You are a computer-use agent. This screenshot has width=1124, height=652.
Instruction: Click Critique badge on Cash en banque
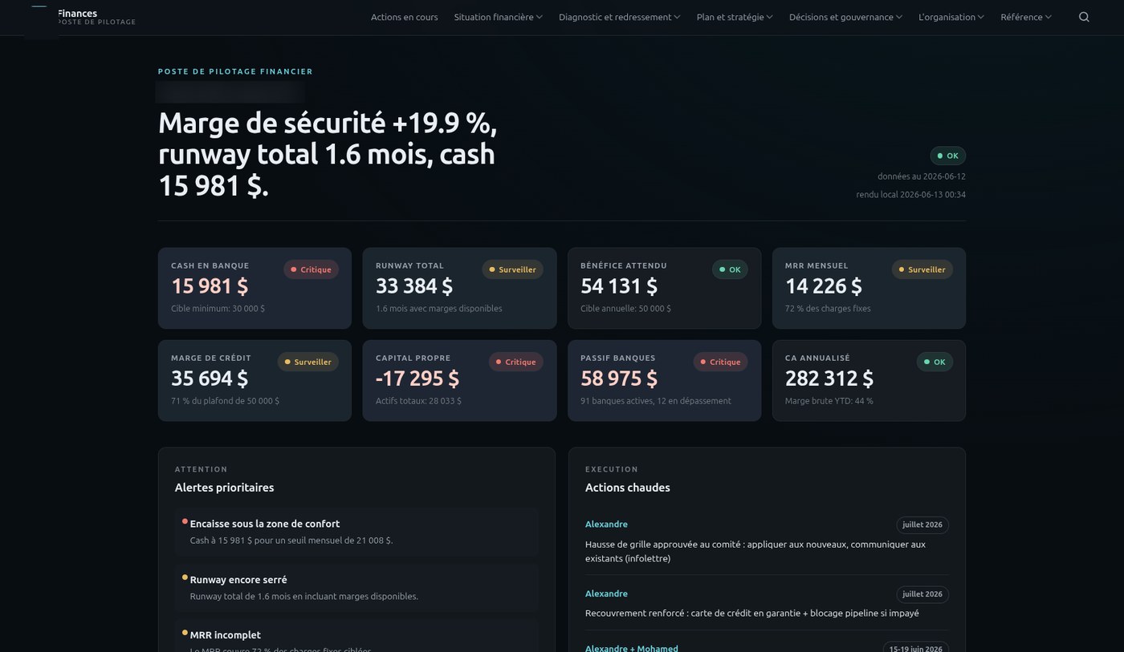[311, 269]
